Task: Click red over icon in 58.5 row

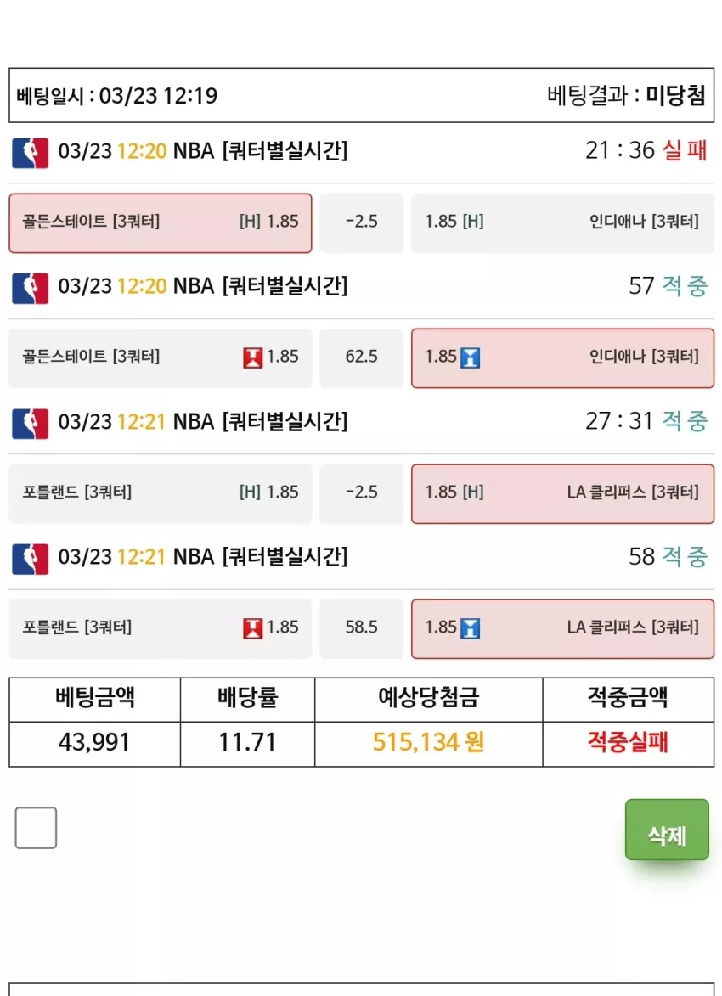Action: click(x=253, y=628)
